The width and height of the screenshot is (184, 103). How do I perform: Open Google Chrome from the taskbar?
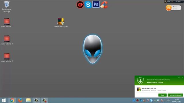[x=12, y=100]
